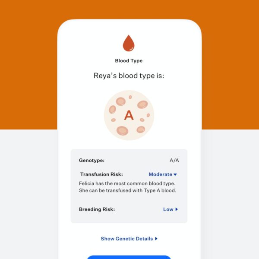Select the Genotype label
Screen dimensions: 259x259
pyautogui.click(x=92, y=161)
